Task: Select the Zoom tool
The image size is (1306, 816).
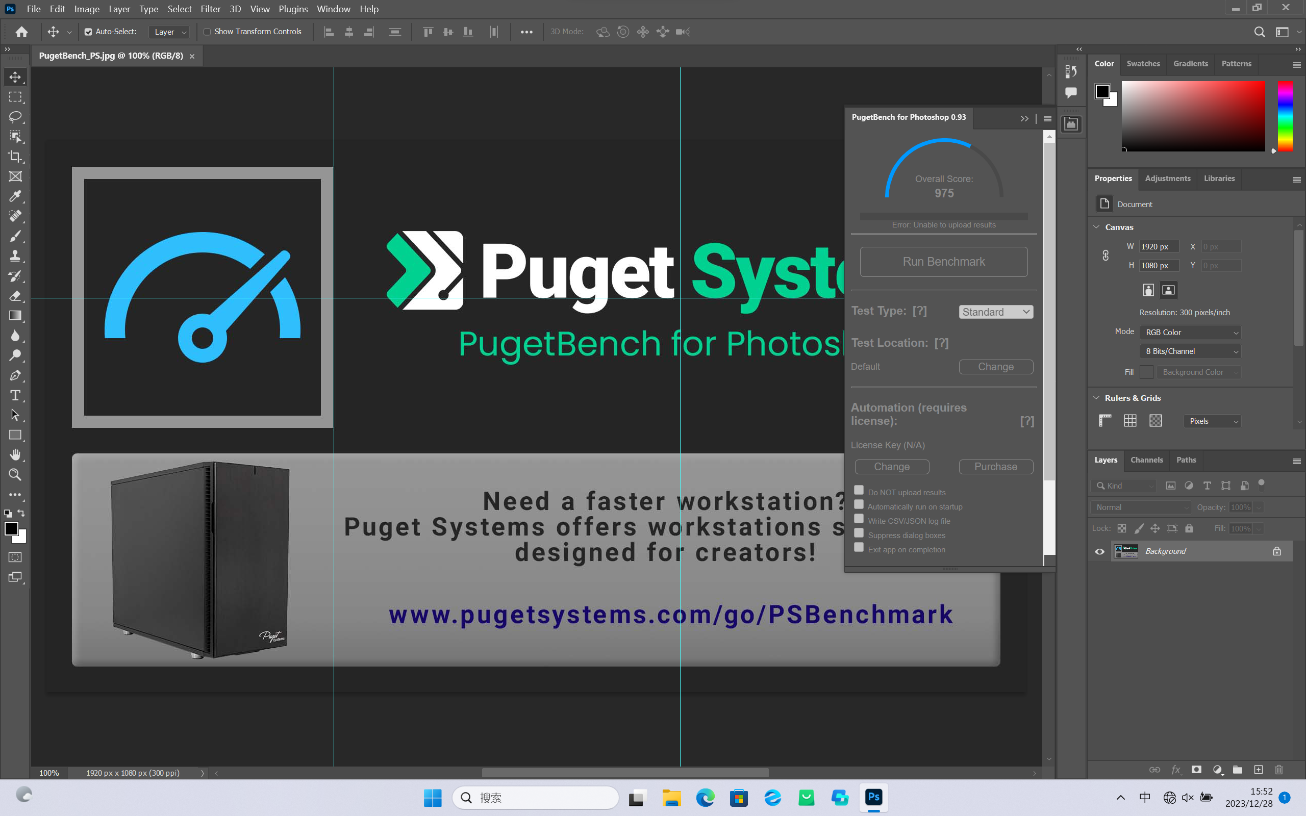Action: (x=15, y=475)
